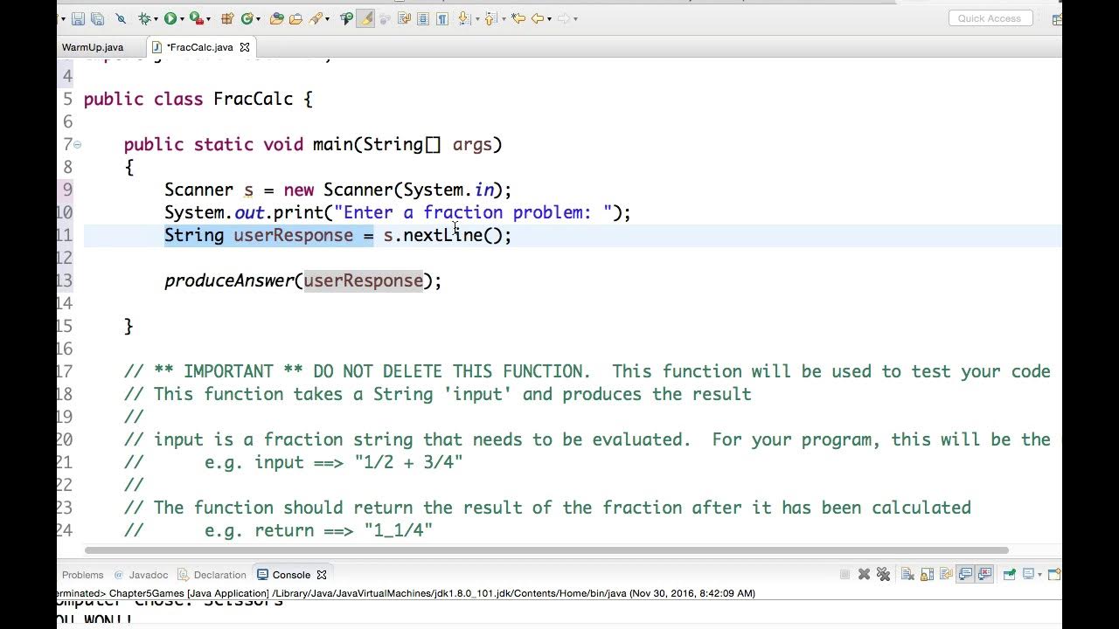
Task: Toggle show whitespace characters
Action: click(x=442, y=18)
